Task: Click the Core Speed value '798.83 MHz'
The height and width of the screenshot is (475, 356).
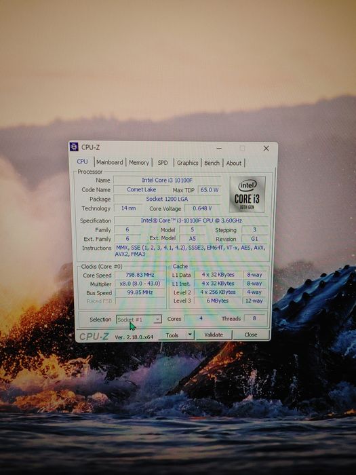Action: point(140,275)
